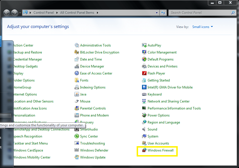Screen dimensions: 239x168
Task: Refresh the Control Panel view
Action: point(163,13)
